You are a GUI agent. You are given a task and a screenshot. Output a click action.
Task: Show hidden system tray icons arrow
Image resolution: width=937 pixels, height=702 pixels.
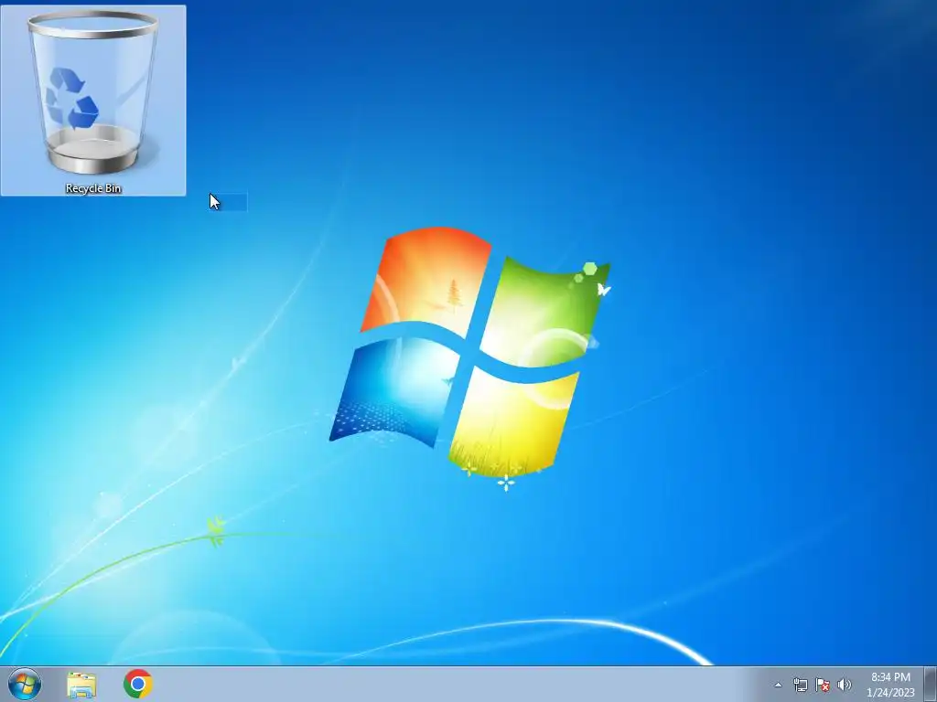coord(778,685)
